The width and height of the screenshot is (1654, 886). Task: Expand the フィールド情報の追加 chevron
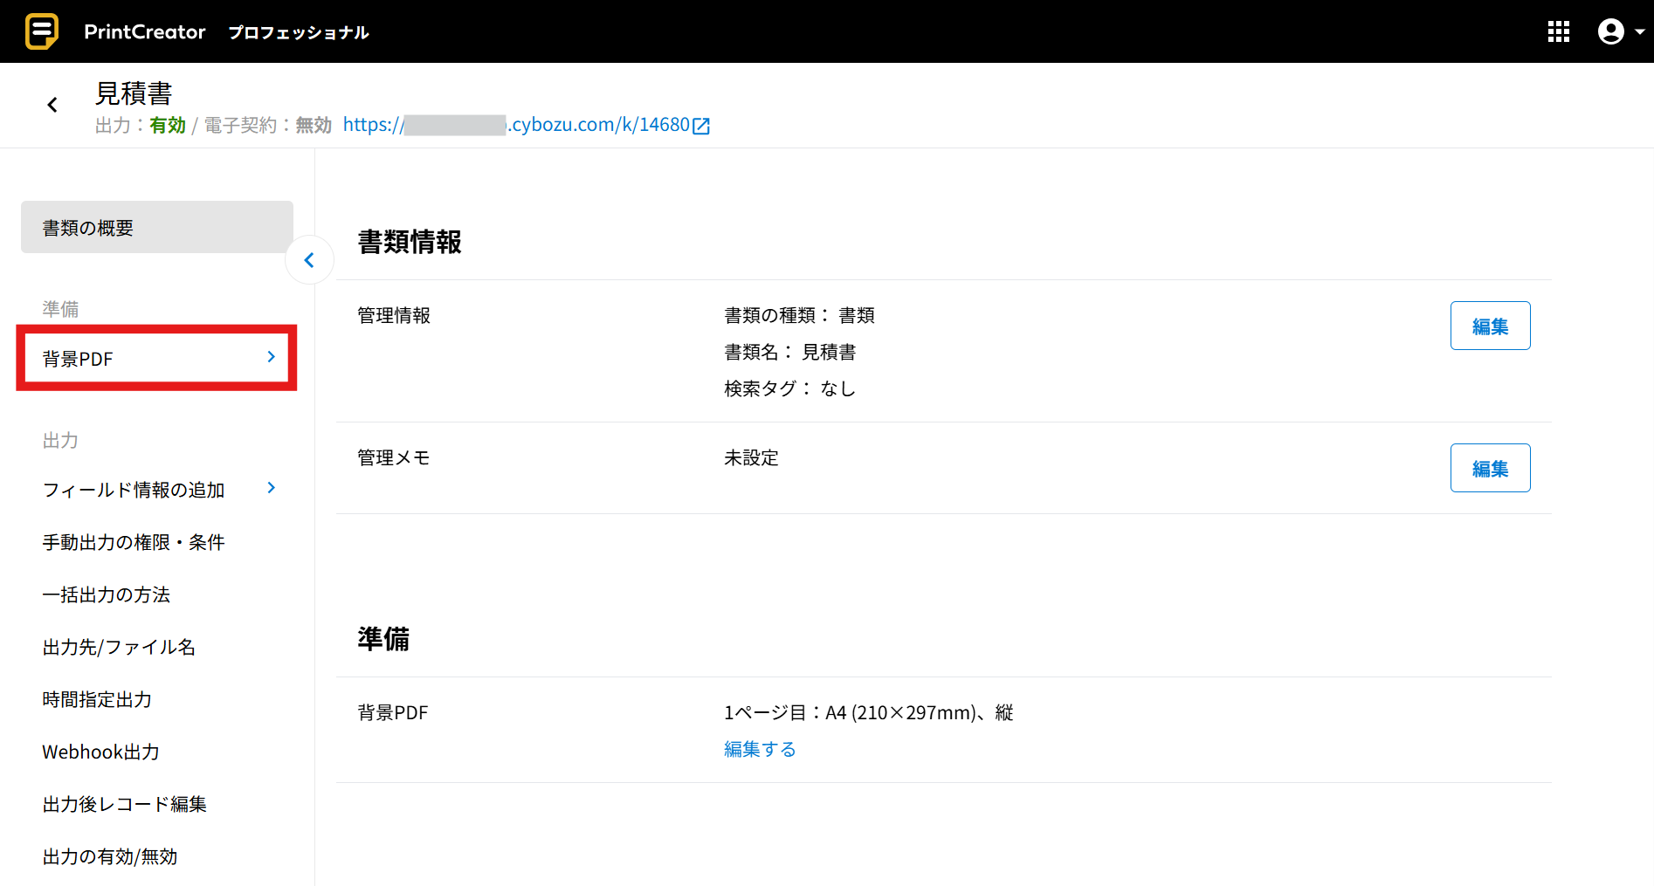tap(271, 488)
